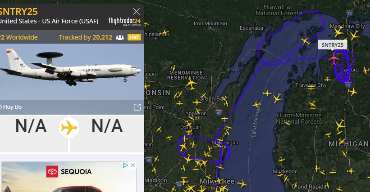This screenshot has width=370, height=192.
Task: Select the SNTRY25 callsign label on the map
Action: click(x=332, y=45)
